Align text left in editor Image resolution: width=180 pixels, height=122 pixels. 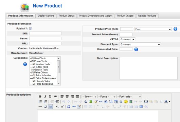point(62,97)
